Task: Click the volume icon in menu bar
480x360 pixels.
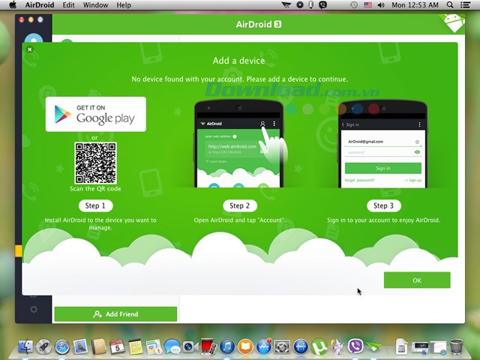Action: (381, 5)
